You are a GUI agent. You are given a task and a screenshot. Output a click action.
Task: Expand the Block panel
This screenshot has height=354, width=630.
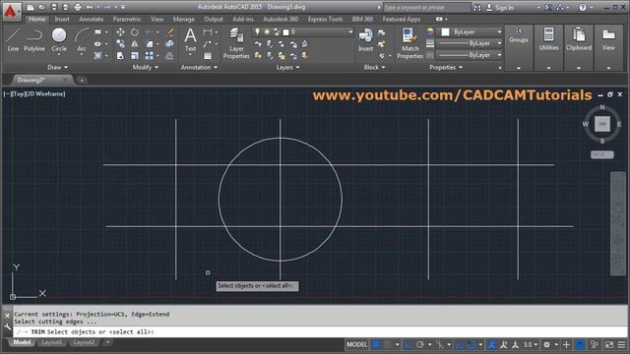coord(374,68)
